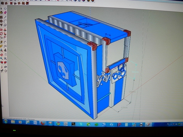Image resolution: width=183 pixels, height=137 pixels.
Task: Switch to Firefox in the taskbar
Action: 43,123
